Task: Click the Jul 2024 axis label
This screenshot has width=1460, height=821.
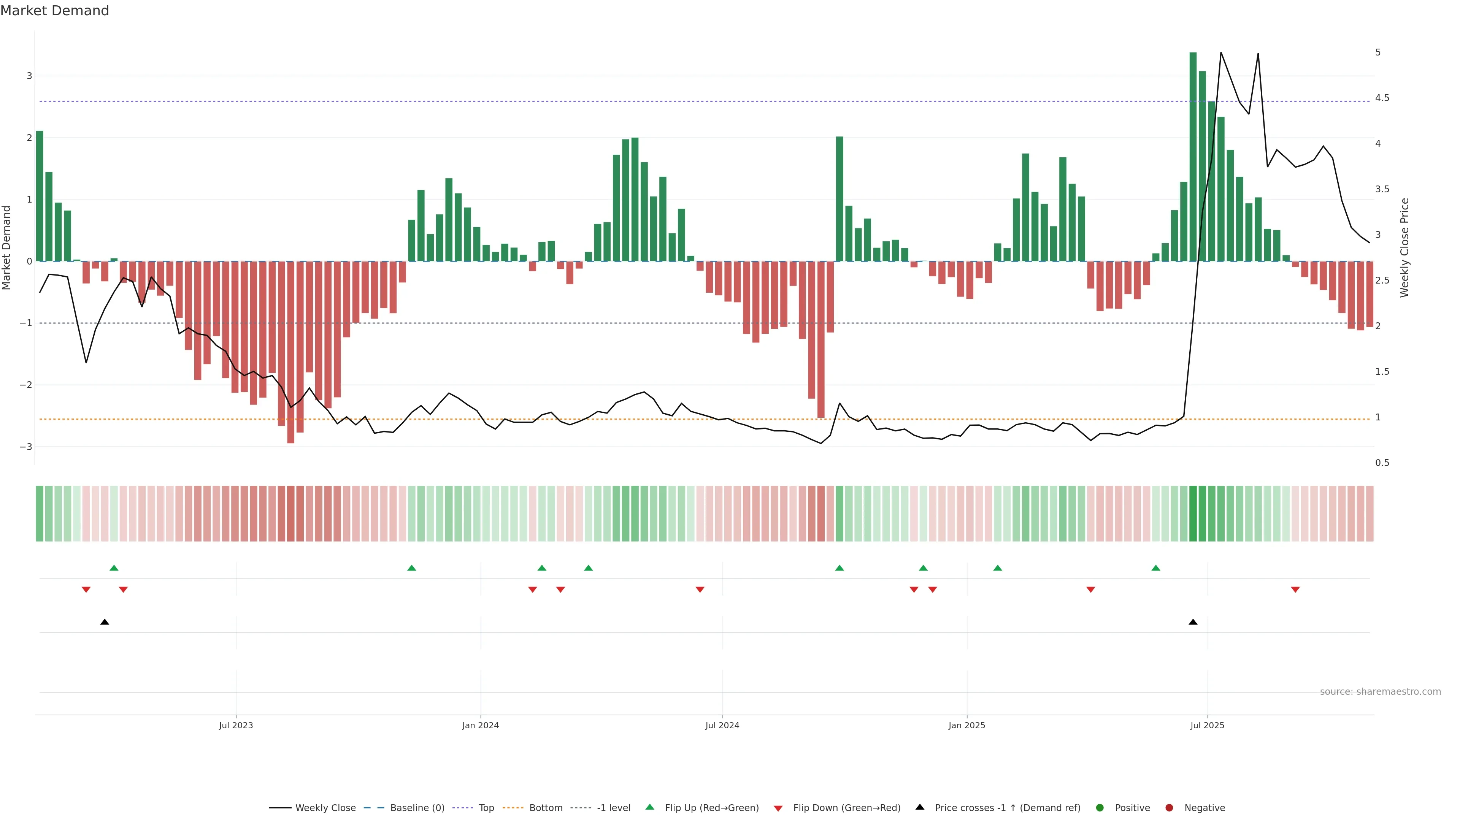Action: [x=722, y=725]
